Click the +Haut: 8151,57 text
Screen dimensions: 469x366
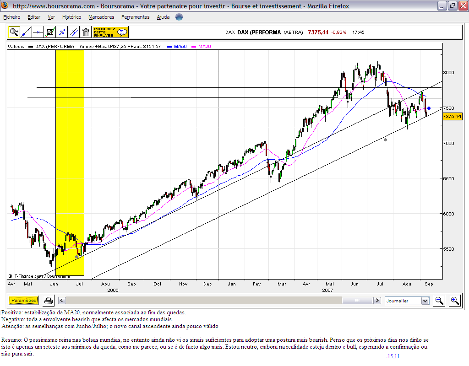144,46
